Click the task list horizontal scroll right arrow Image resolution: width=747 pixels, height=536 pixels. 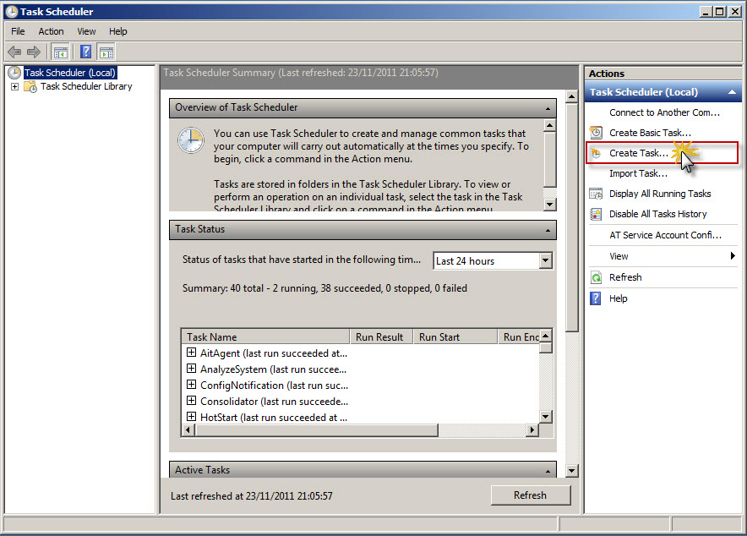click(x=532, y=430)
